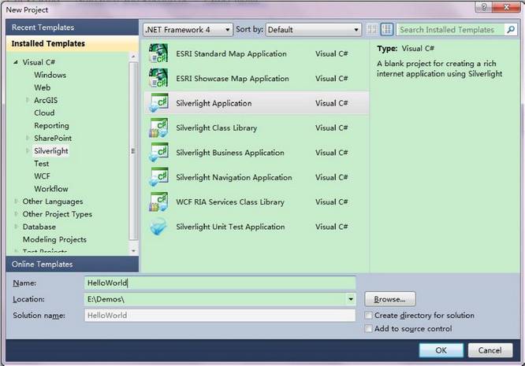Open the dialog help button
This screenshot has height=366, width=525.
tap(483, 7)
